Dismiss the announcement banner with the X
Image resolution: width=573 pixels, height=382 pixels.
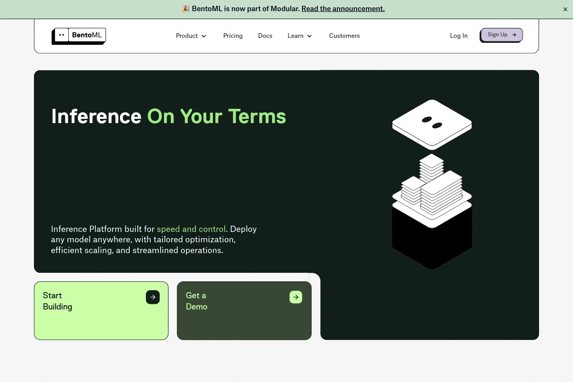click(565, 9)
